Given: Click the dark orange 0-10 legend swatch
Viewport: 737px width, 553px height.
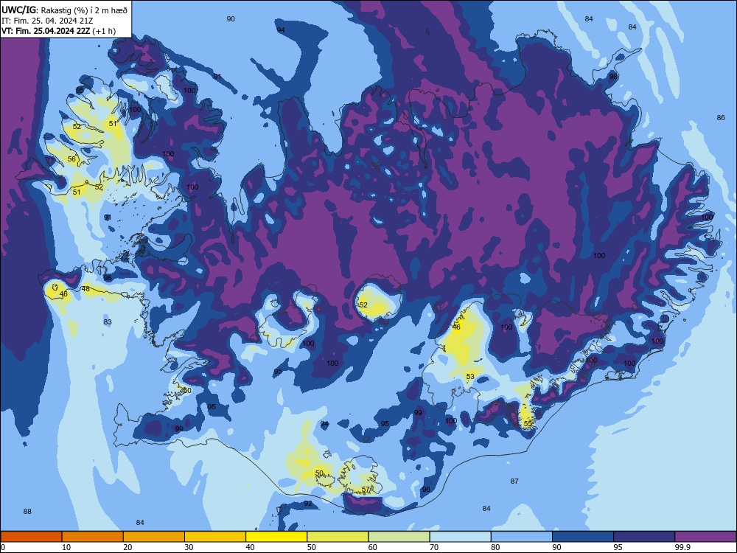Looking at the screenshot, I should (x=31, y=537).
